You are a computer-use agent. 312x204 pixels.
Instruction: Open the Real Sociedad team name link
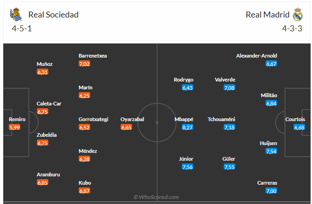pos(53,15)
